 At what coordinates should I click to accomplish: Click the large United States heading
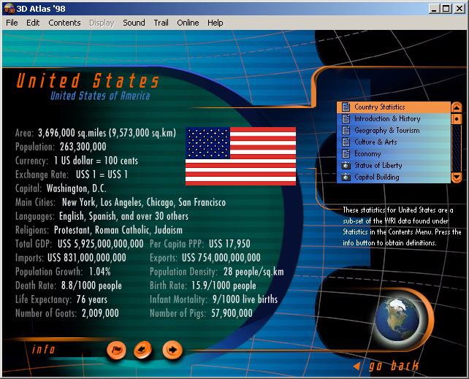tap(88, 81)
